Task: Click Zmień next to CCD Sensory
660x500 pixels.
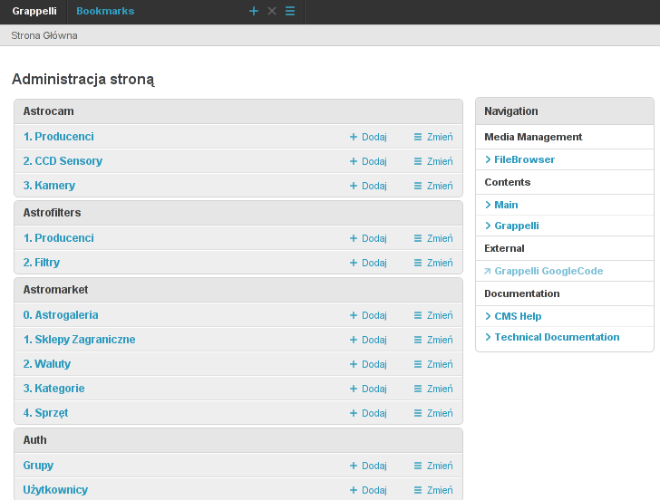Action: coord(433,161)
